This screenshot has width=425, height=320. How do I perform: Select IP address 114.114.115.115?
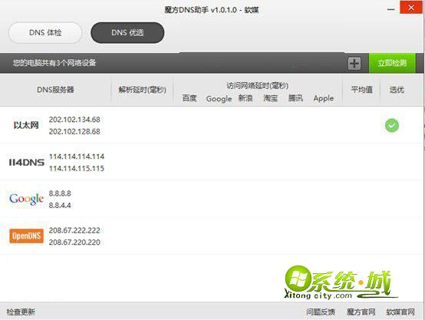coord(77,168)
